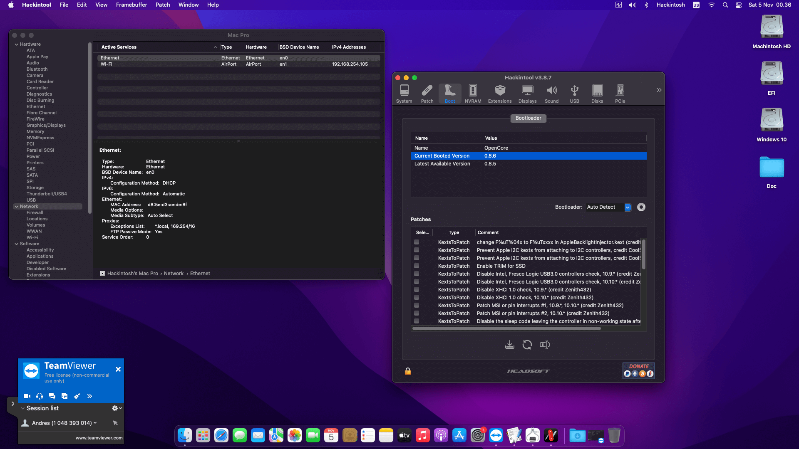This screenshot has height=449, width=799.
Task: Click the refresh patches icon
Action: (x=527, y=345)
